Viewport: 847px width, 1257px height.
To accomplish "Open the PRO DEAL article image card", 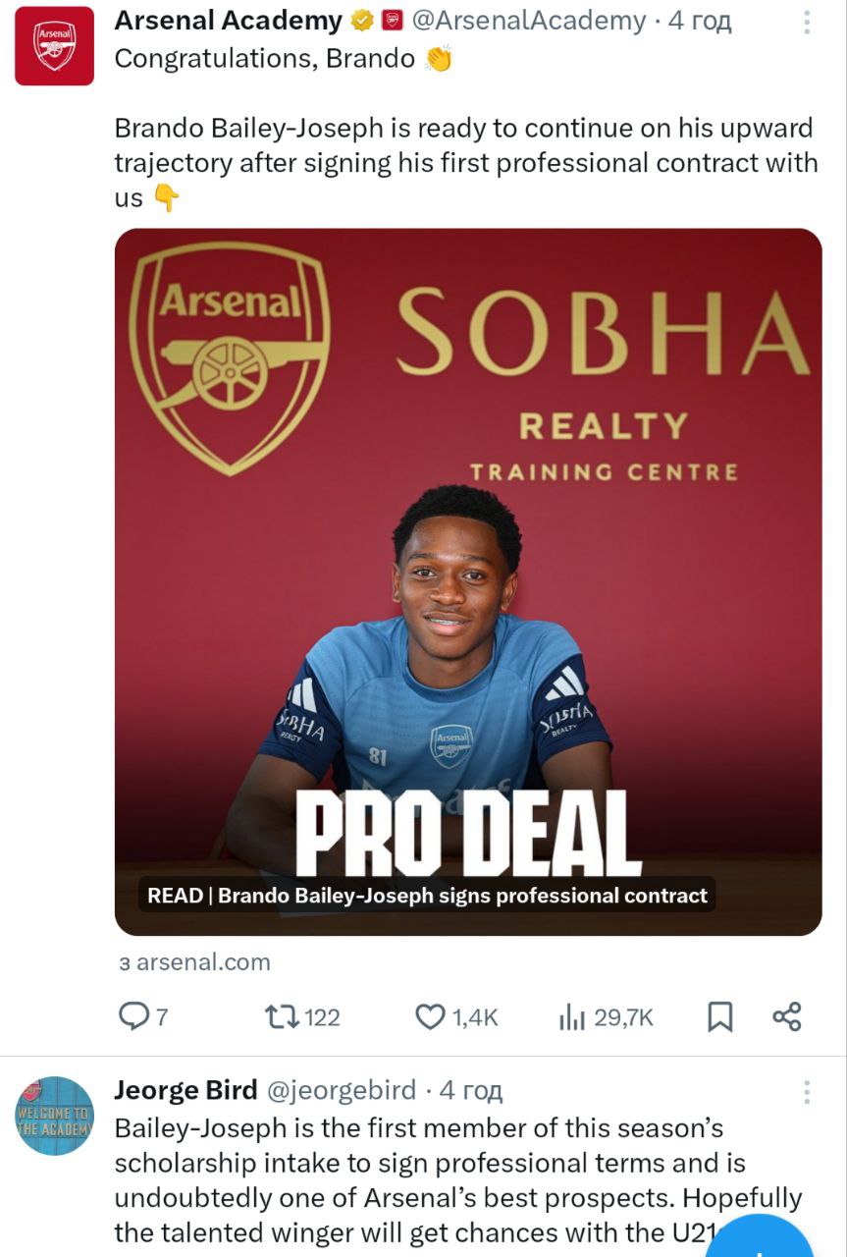I will 468,581.
